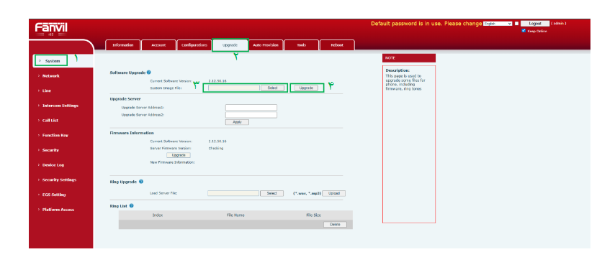Focus the Upgrade Server Address1 field
The width and height of the screenshot is (602, 280).
251,107
